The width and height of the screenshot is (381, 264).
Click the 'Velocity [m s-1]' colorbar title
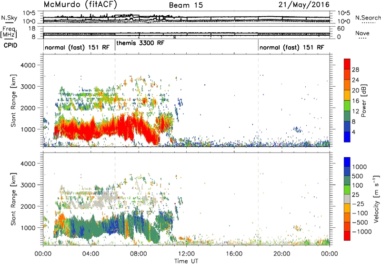pyautogui.click(x=377, y=199)
